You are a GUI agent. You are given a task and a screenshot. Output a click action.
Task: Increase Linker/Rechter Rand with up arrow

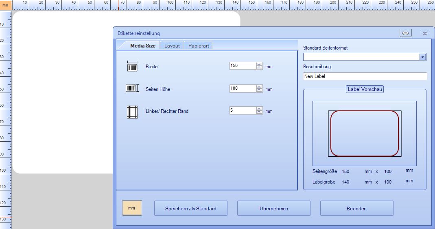(259, 108)
